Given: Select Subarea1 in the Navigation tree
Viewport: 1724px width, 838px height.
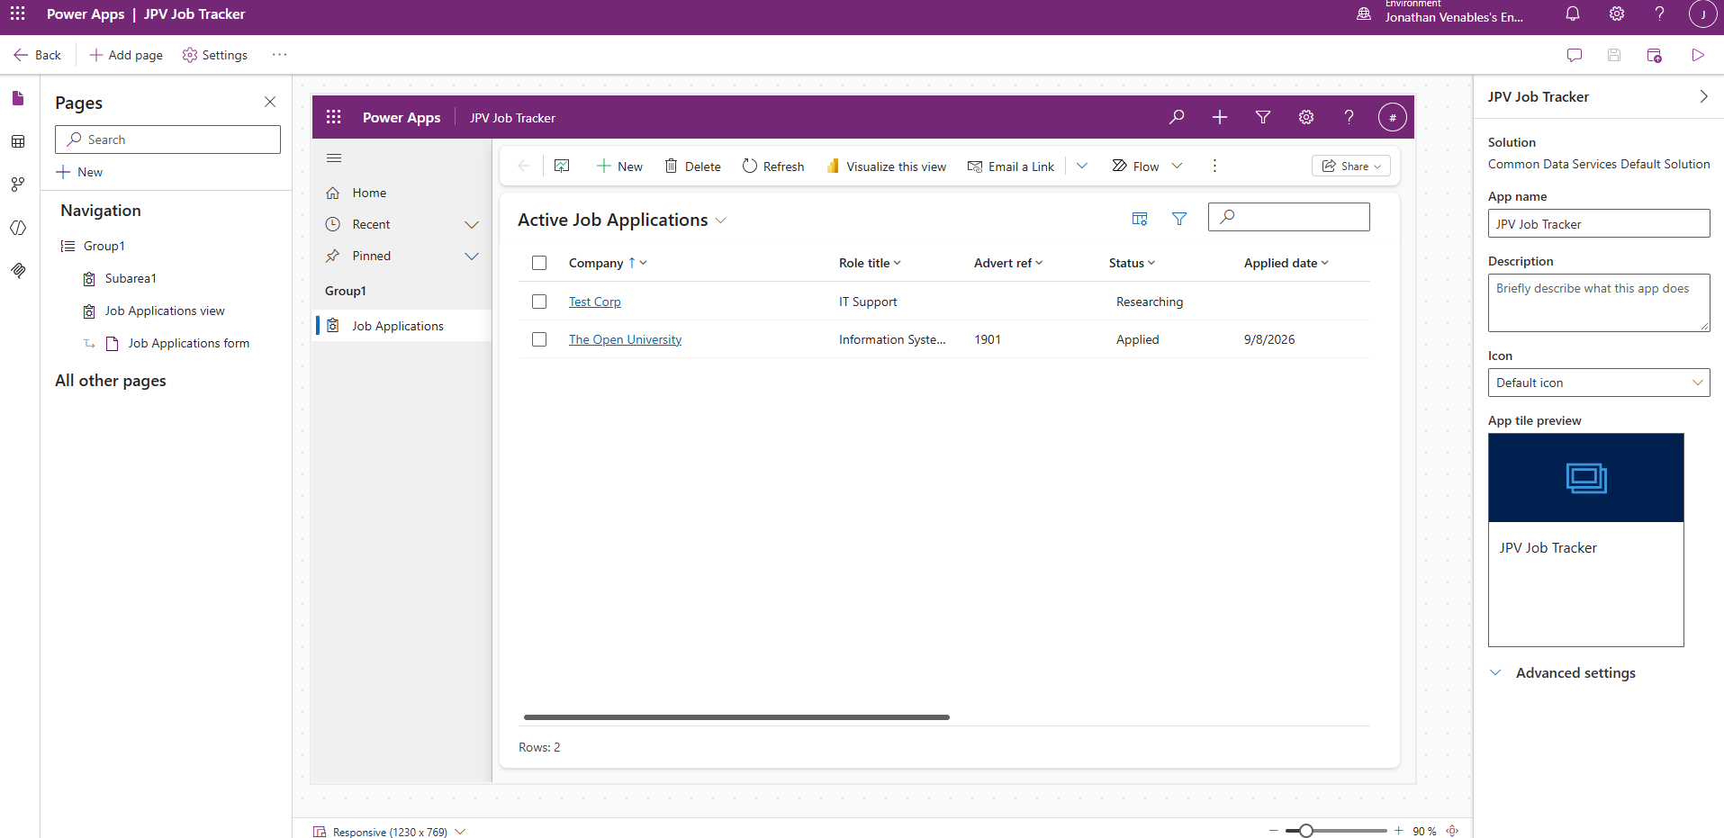Looking at the screenshot, I should [x=131, y=278].
